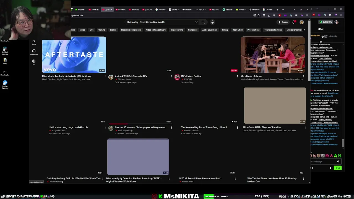Open the video titled Africa & Wildlife | Cinematic FPV
Screen dimensions: 354x199
(x=131, y=76)
